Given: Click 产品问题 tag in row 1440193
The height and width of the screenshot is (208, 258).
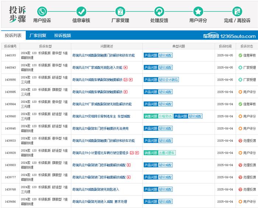Looking at the screenshot, I should tap(151, 55).
